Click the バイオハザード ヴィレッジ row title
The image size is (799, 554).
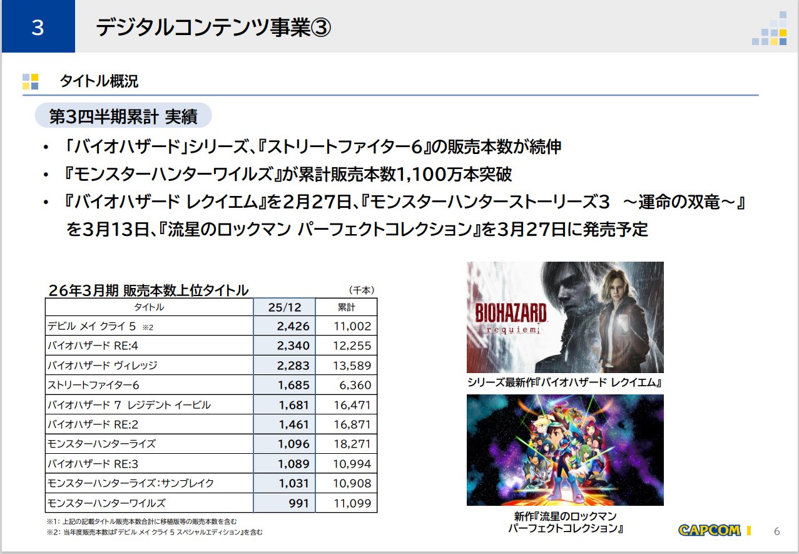(102, 365)
